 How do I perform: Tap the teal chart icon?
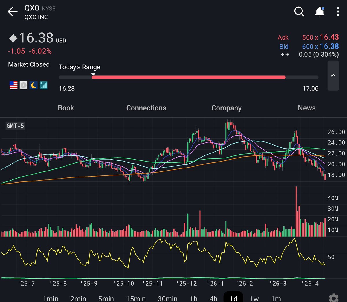43,85
